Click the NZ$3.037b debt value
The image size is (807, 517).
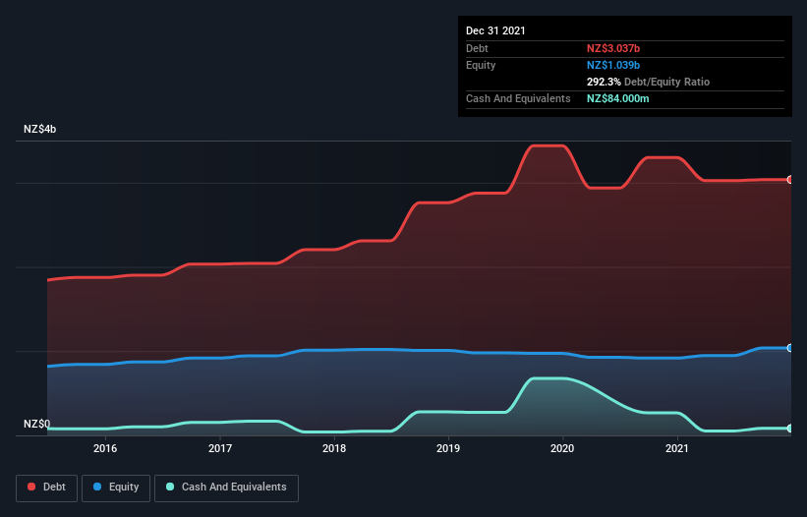(613, 48)
